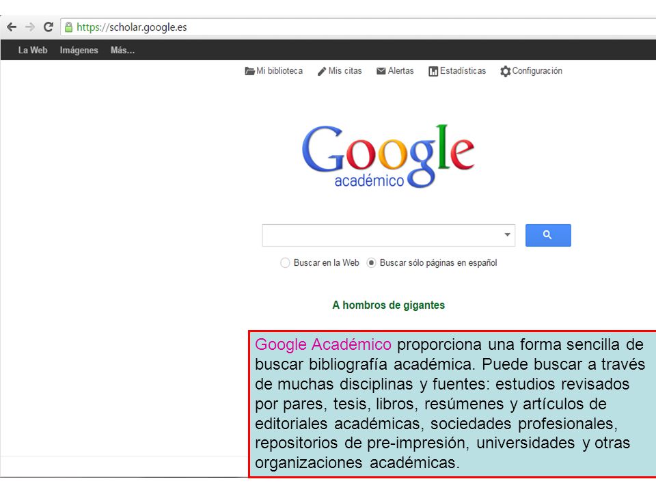Click the Mi biblioteca folder icon
656x492 pixels.
pyautogui.click(x=250, y=71)
